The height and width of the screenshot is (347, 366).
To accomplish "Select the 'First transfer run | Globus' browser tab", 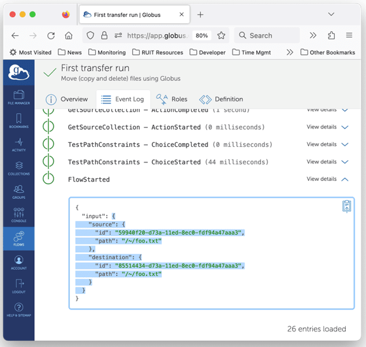I will 135,14.
